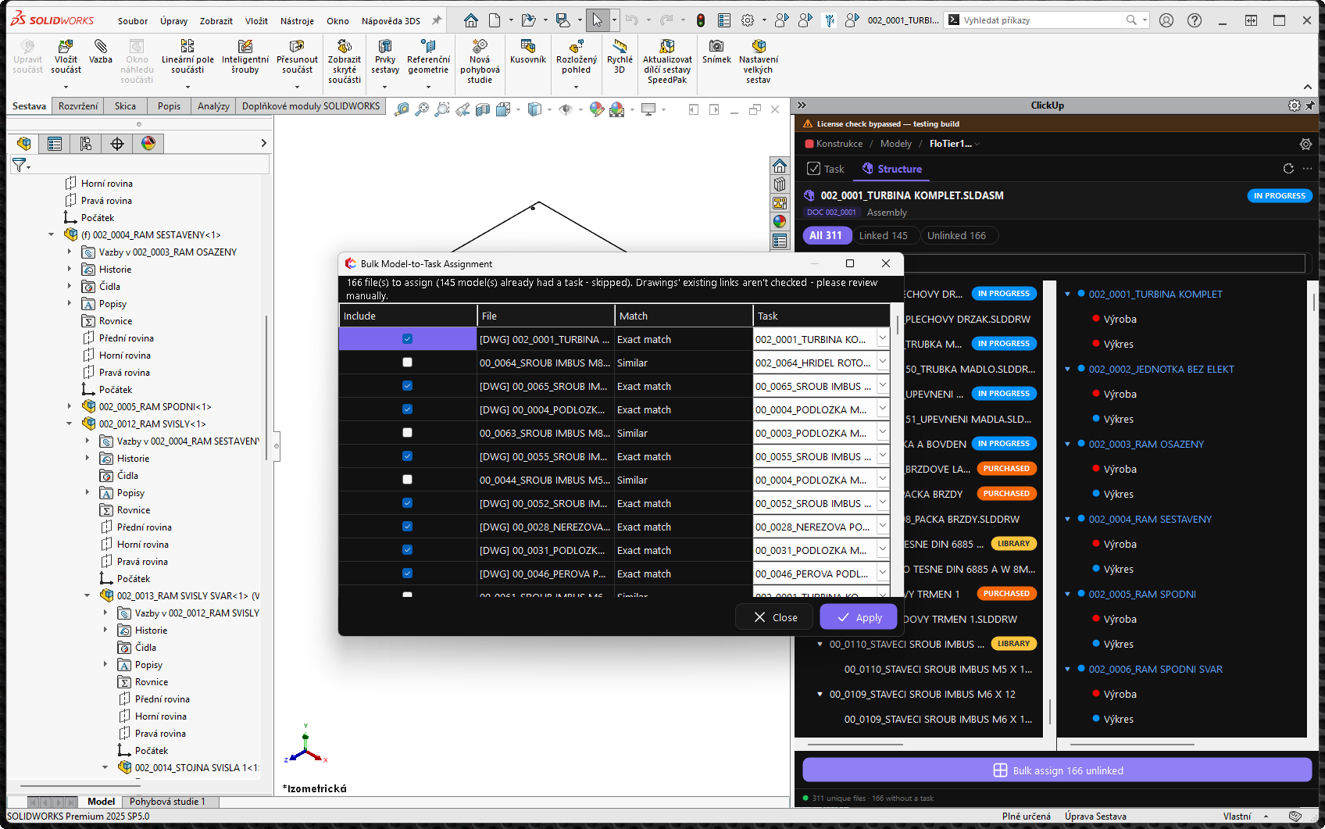
Task: Collapse 002_0012_RAM SVISLY<1> tree node
Action: click(x=70, y=423)
